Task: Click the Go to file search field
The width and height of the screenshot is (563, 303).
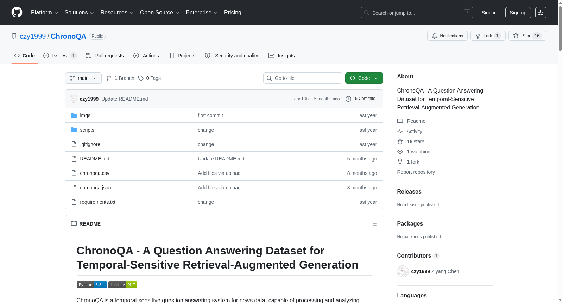Action: 303,78
